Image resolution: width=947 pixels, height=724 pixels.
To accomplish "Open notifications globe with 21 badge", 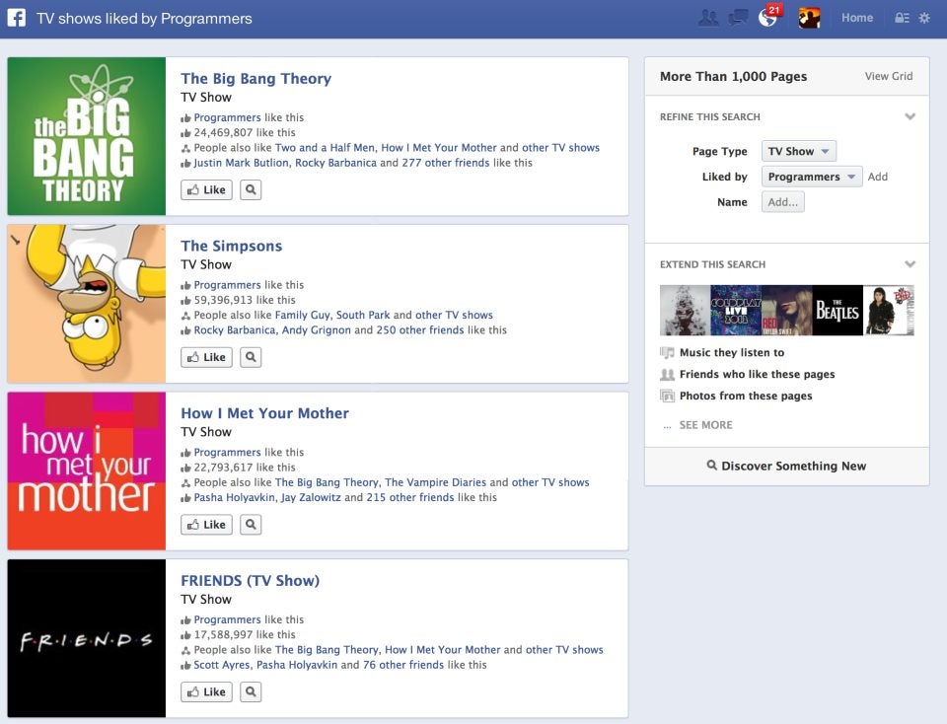I will pyautogui.click(x=768, y=17).
